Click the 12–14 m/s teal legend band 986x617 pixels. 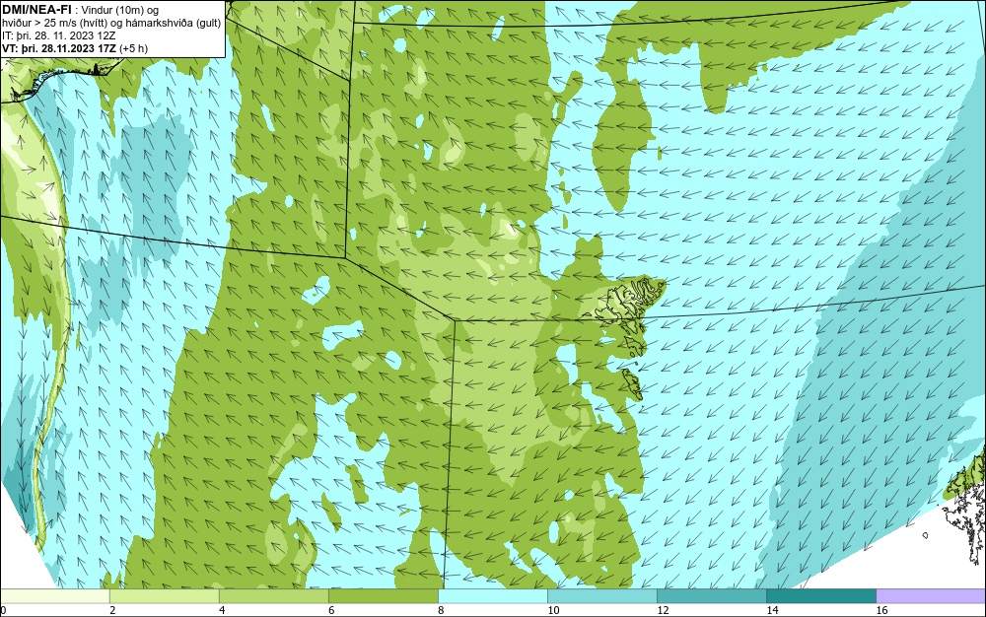coord(712,596)
